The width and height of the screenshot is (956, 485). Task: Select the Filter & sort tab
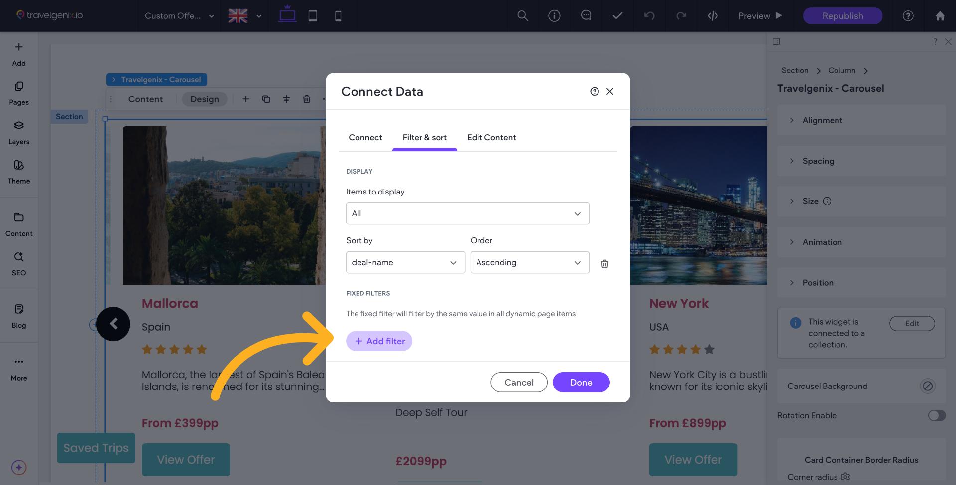click(425, 137)
